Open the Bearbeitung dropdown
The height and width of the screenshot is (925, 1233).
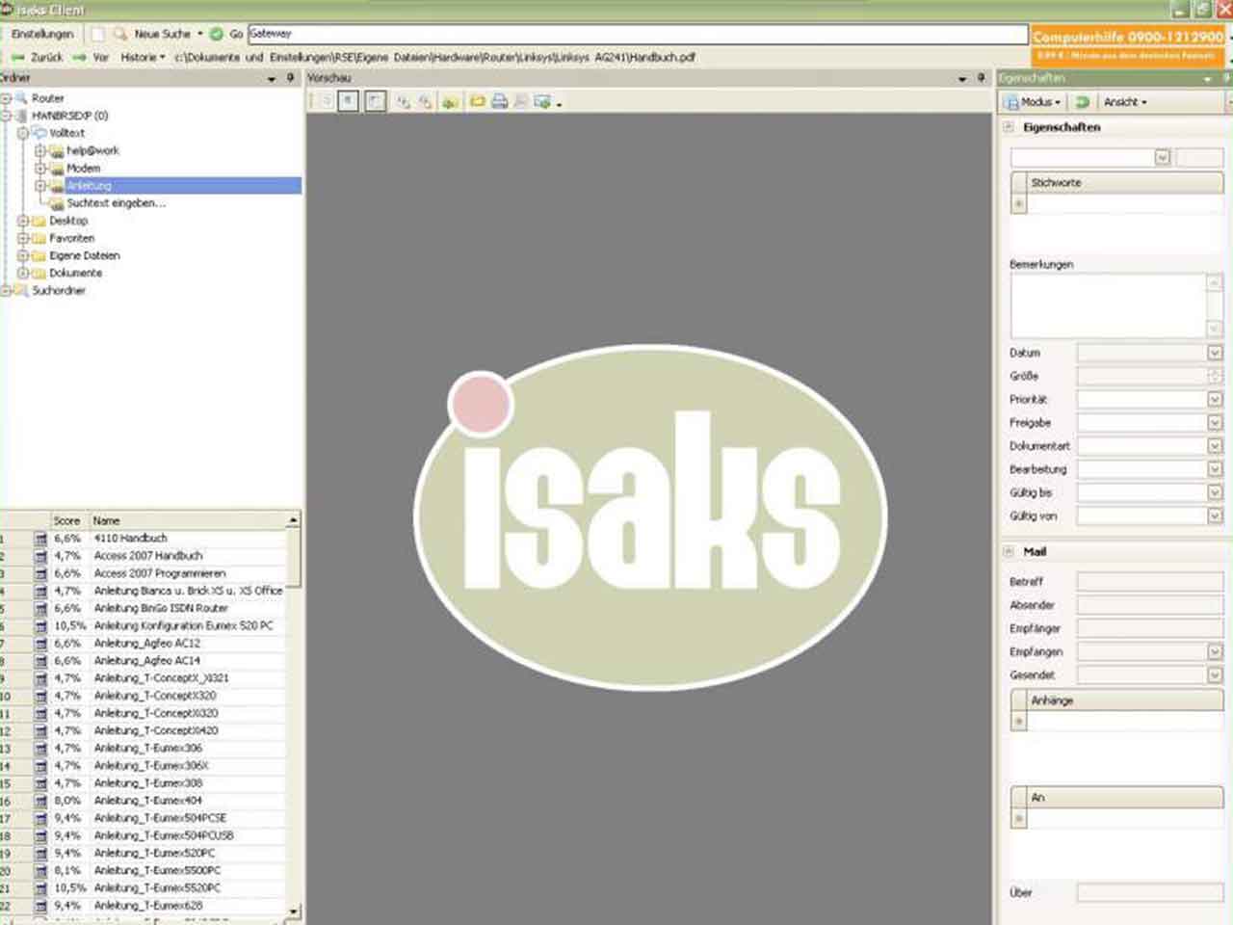[1215, 468]
